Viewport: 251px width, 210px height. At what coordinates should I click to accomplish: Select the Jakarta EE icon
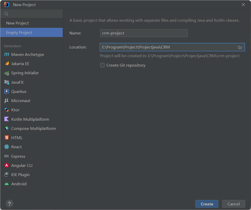click(x=7, y=64)
